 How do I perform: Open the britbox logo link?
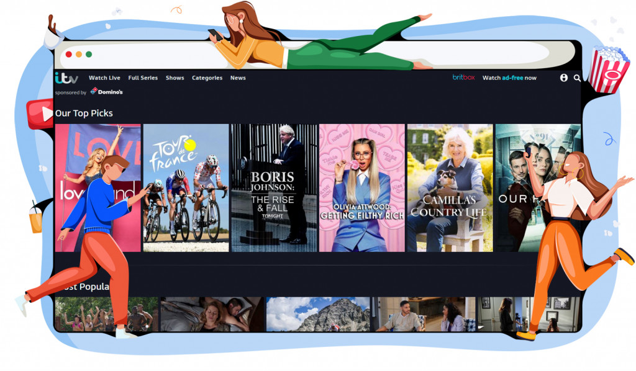pyautogui.click(x=463, y=77)
